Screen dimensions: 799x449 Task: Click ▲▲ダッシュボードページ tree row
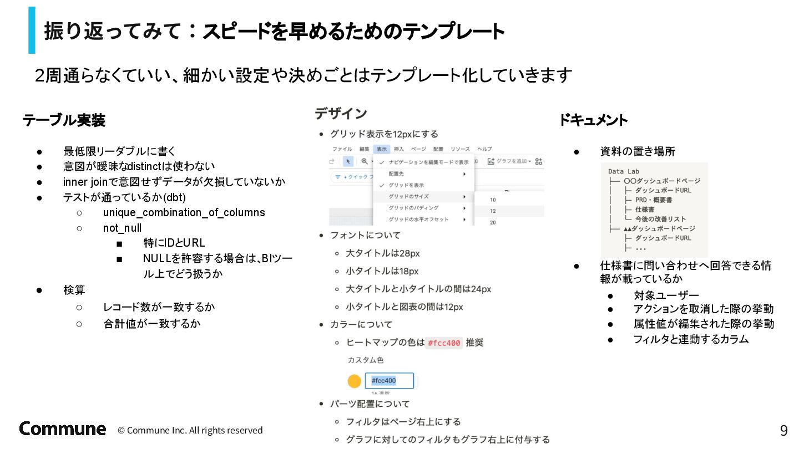click(x=659, y=228)
